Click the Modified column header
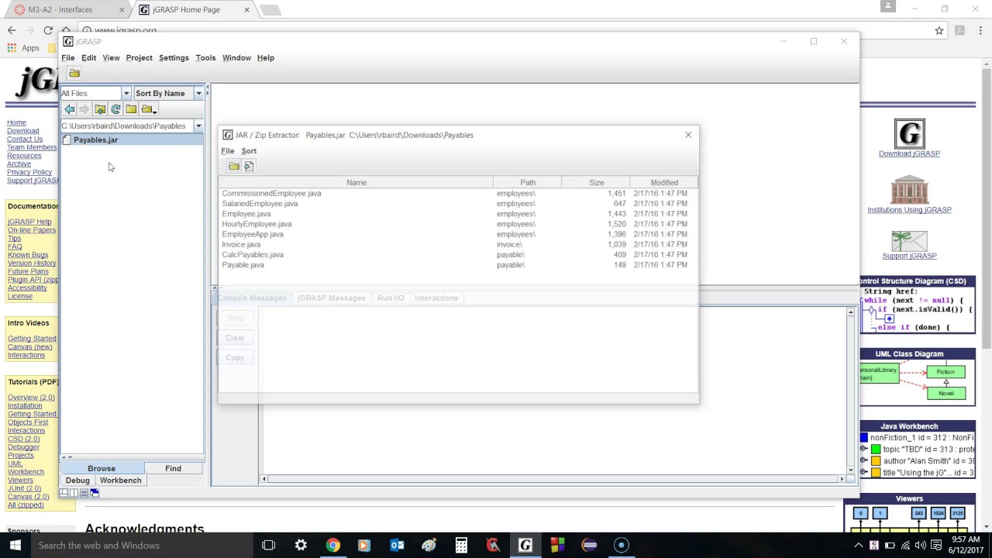This screenshot has width=992, height=558. 664,182
